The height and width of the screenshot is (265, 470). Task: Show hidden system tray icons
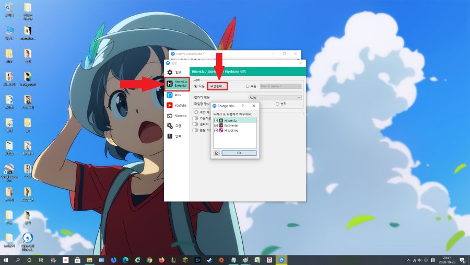pyautogui.click(x=408, y=260)
